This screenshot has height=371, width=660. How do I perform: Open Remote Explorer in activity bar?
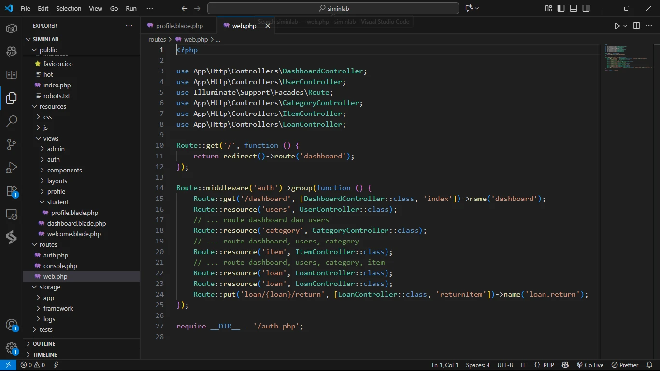[12, 214]
